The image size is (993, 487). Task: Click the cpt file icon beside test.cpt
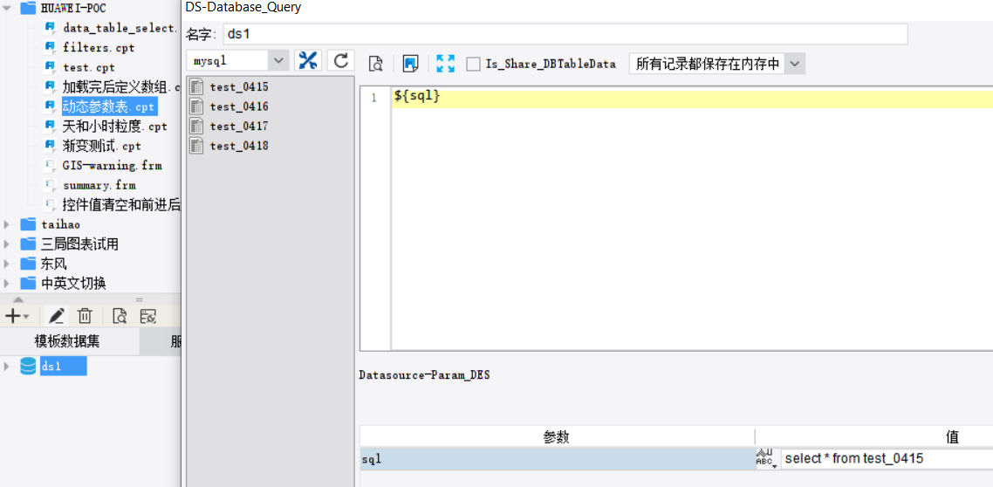point(50,67)
